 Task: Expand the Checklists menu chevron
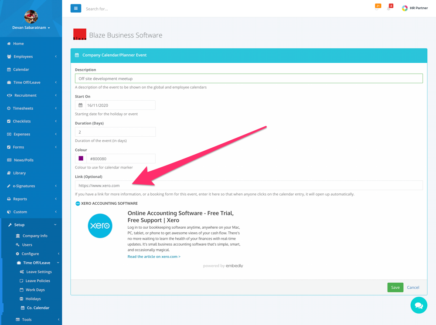tap(56, 121)
